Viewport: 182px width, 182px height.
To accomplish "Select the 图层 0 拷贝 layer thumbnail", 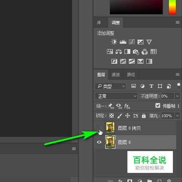I will (110, 128).
